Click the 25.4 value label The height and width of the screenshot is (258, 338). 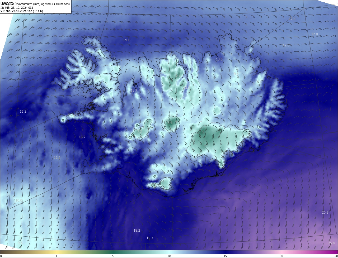coord(331,243)
